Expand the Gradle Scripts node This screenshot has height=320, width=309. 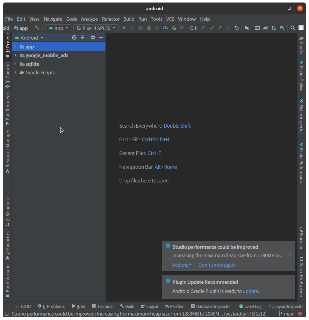point(15,72)
